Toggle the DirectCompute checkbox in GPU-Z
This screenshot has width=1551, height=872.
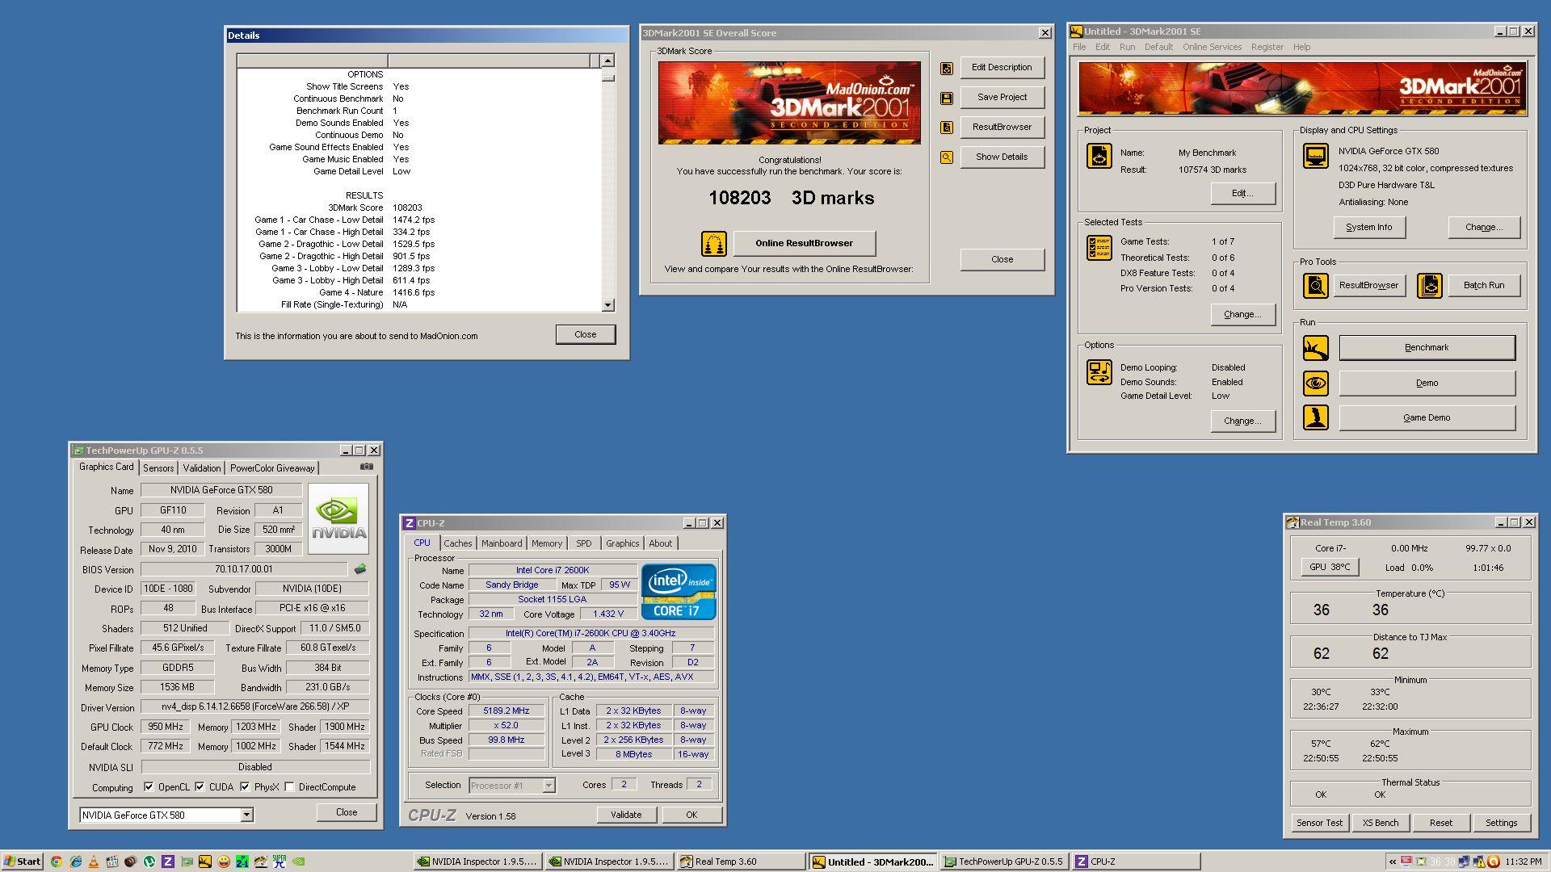click(289, 786)
